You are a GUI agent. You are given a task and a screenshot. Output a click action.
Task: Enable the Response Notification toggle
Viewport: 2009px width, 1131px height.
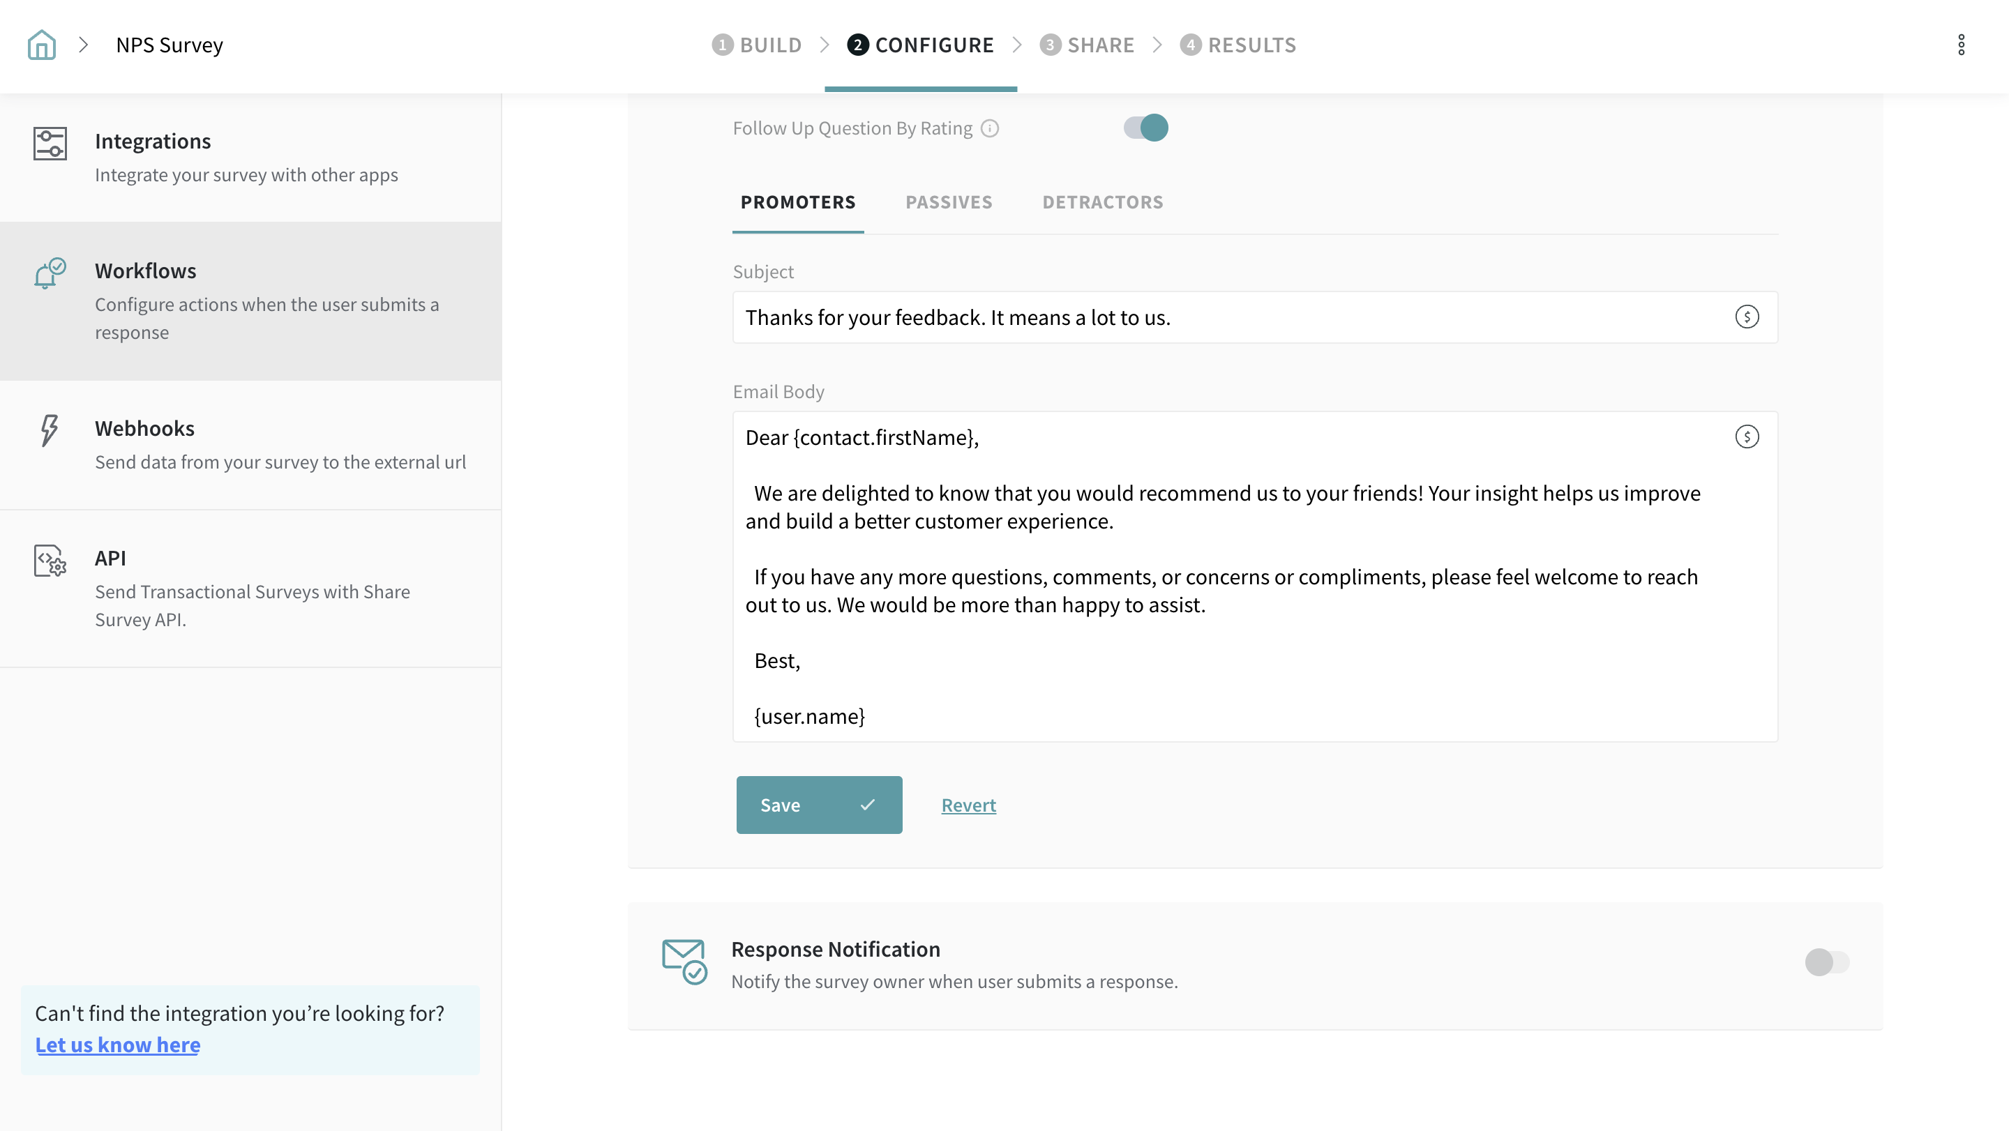point(1826,961)
